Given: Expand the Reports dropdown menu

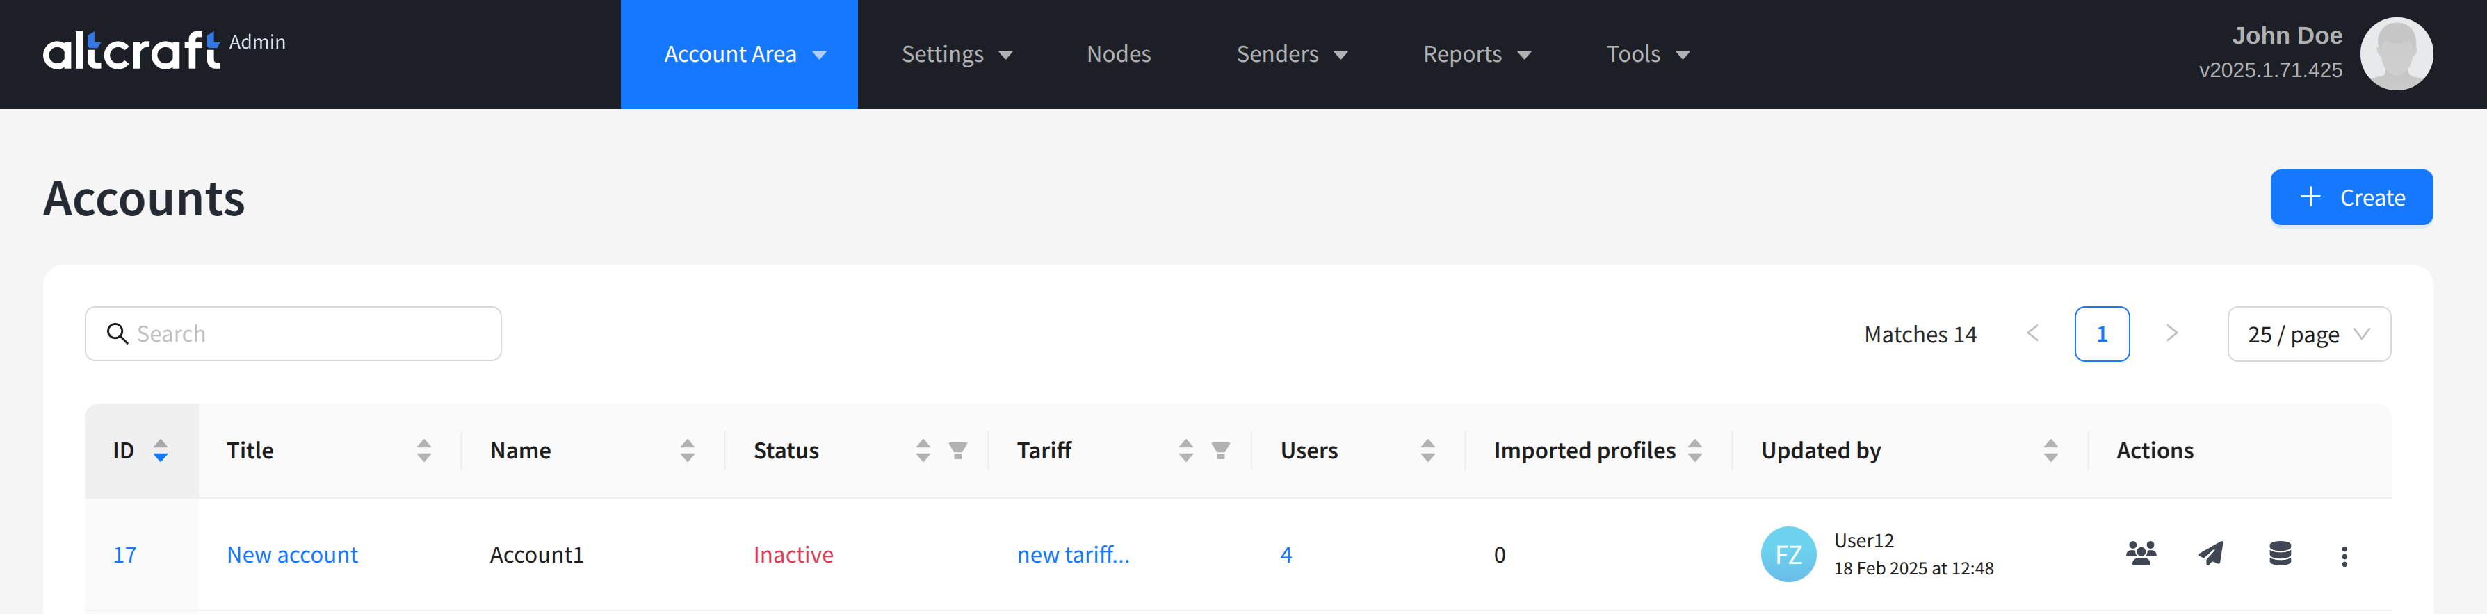Looking at the screenshot, I should [1476, 54].
